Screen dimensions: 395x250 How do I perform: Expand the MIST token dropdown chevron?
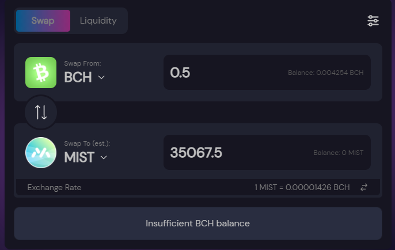104,157
